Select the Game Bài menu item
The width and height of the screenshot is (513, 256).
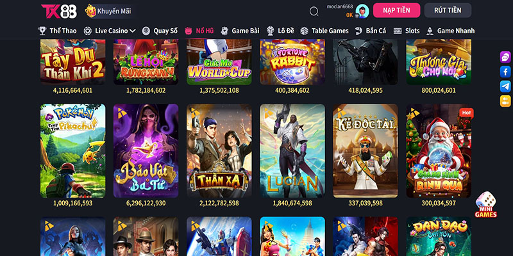[240, 31]
